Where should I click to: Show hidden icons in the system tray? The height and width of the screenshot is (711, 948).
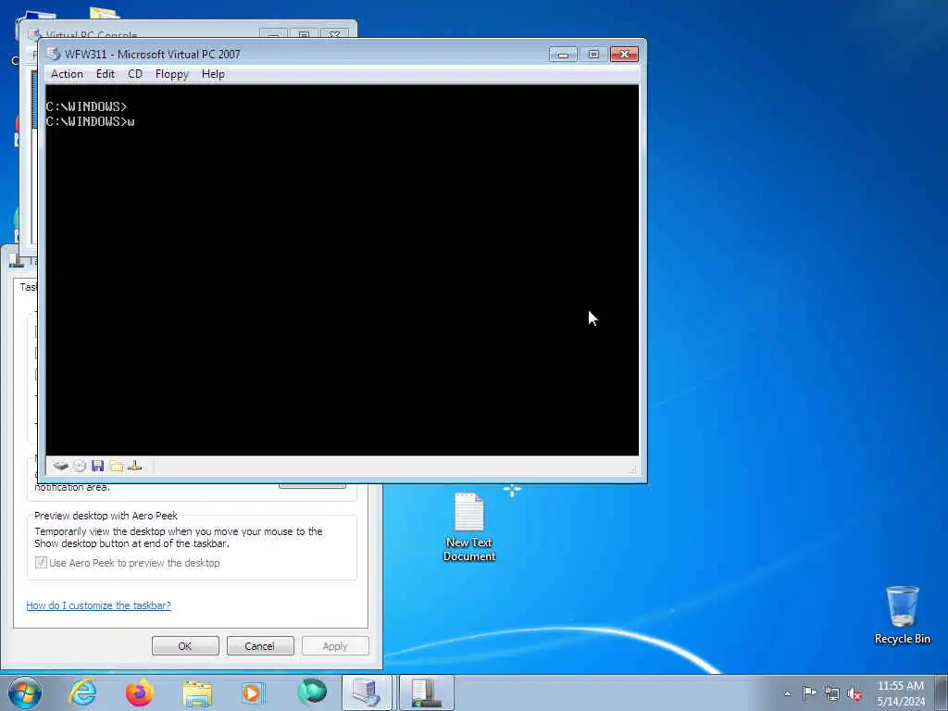(787, 693)
